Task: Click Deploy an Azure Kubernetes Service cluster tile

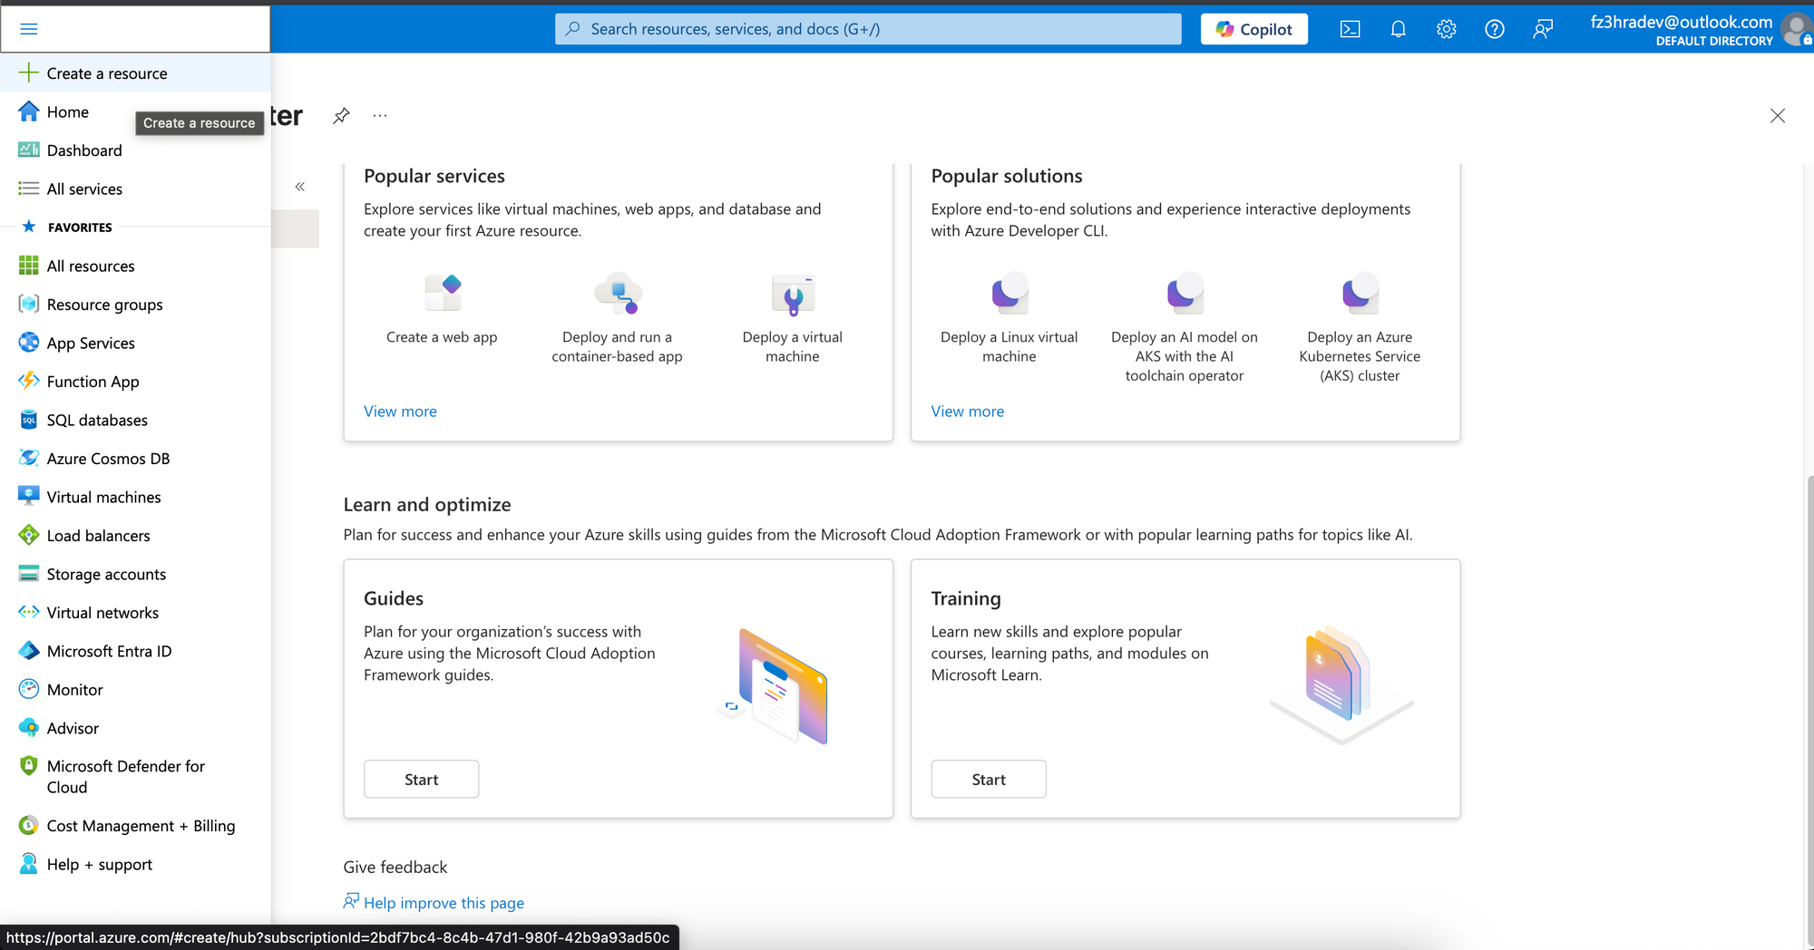Action: point(1360,327)
